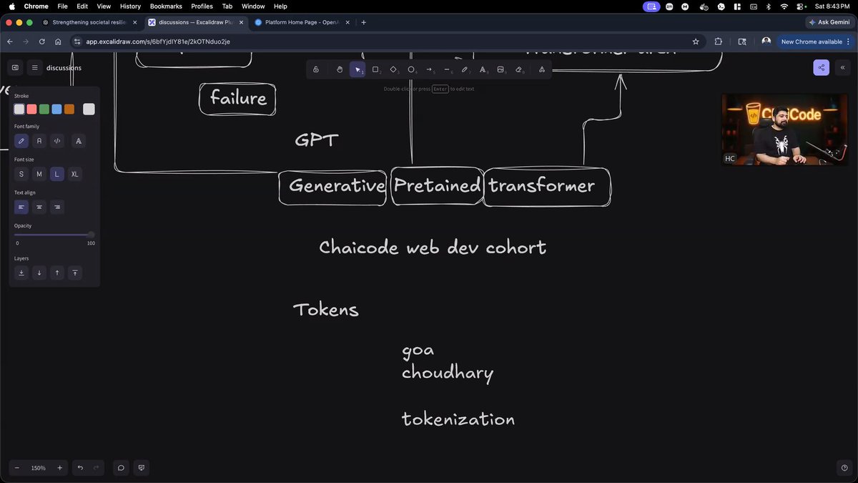Toggle the keep-tool-active lock icon
The height and width of the screenshot is (483, 858).
pos(316,69)
